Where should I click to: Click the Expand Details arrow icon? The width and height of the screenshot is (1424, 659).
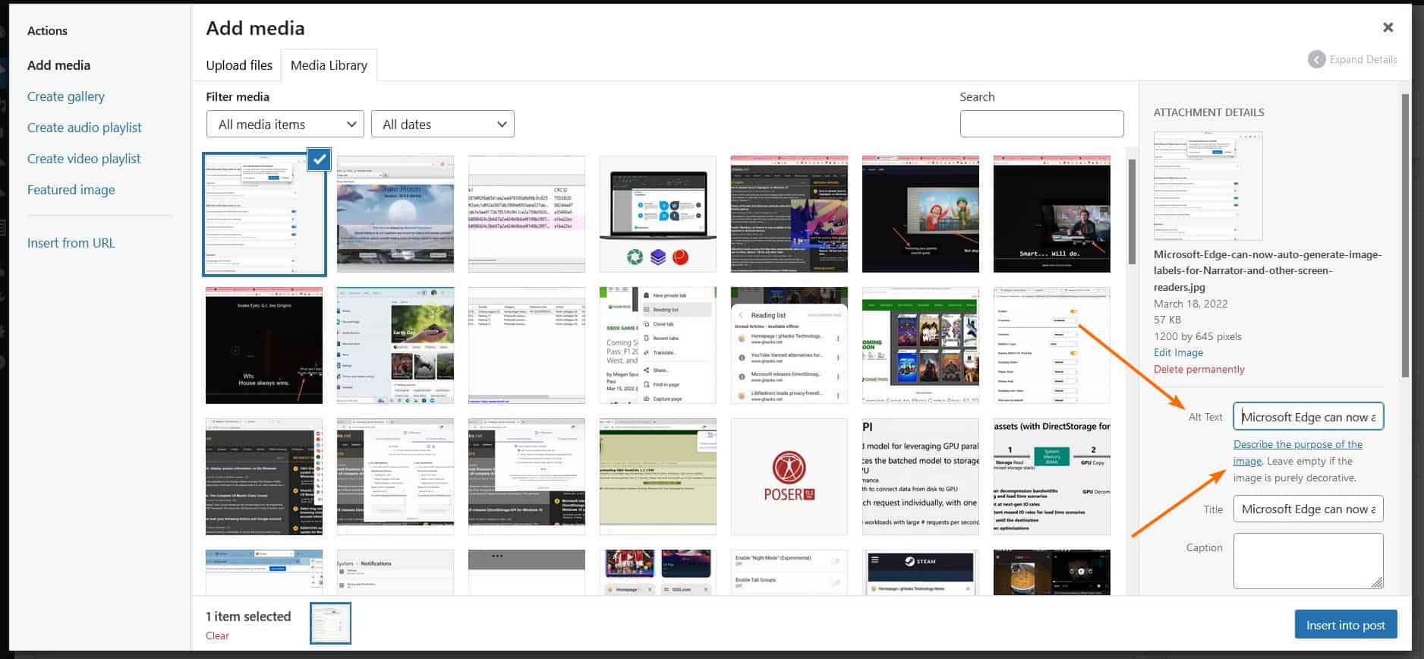[x=1317, y=59]
